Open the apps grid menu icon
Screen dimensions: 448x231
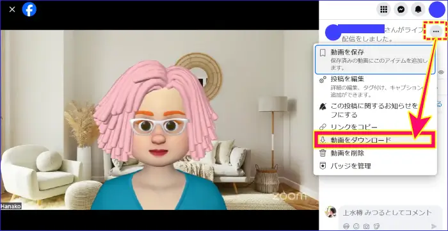(x=383, y=10)
